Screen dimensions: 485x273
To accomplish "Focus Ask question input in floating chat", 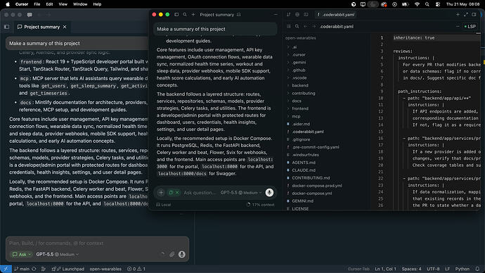I will pyautogui.click(x=200, y=193).
